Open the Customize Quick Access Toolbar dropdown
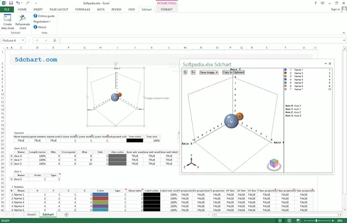The height and width of the screenshot is (223, 347). [36, 3]
